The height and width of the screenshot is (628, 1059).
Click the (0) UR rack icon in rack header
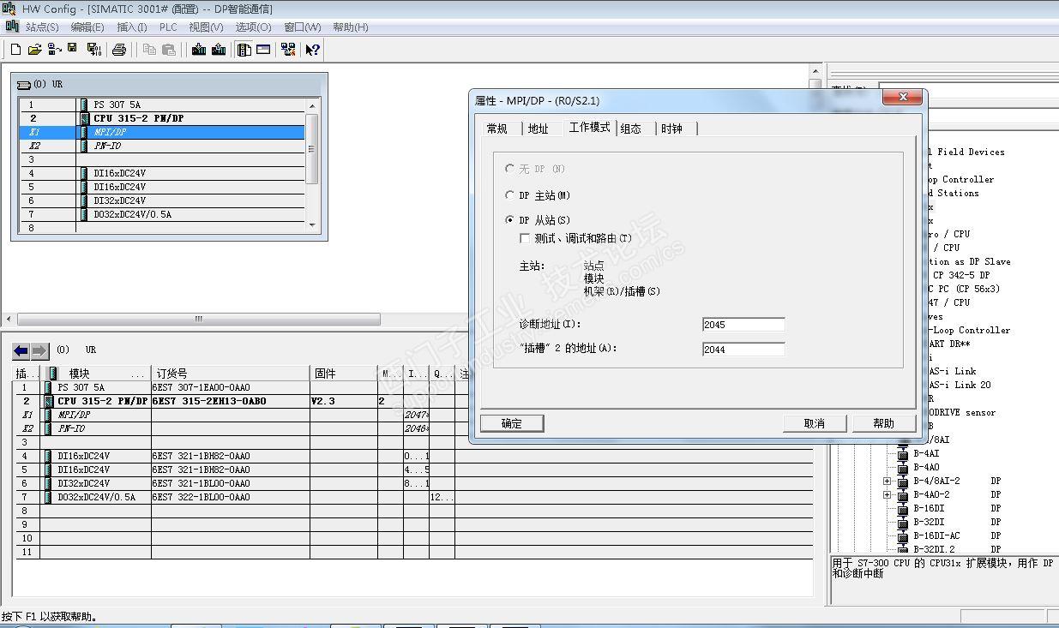24,85
